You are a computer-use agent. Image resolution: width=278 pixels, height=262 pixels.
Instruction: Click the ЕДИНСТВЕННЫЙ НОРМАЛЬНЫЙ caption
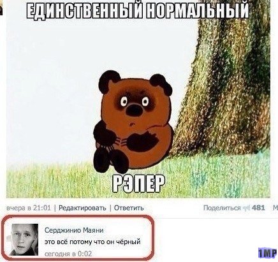coord(138,11)
